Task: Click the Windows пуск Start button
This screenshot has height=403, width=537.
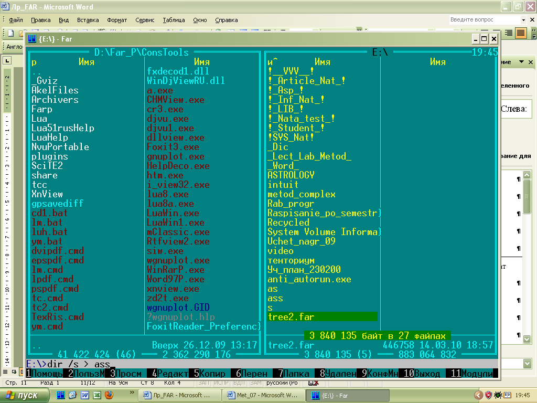Action: pos(24,396)
